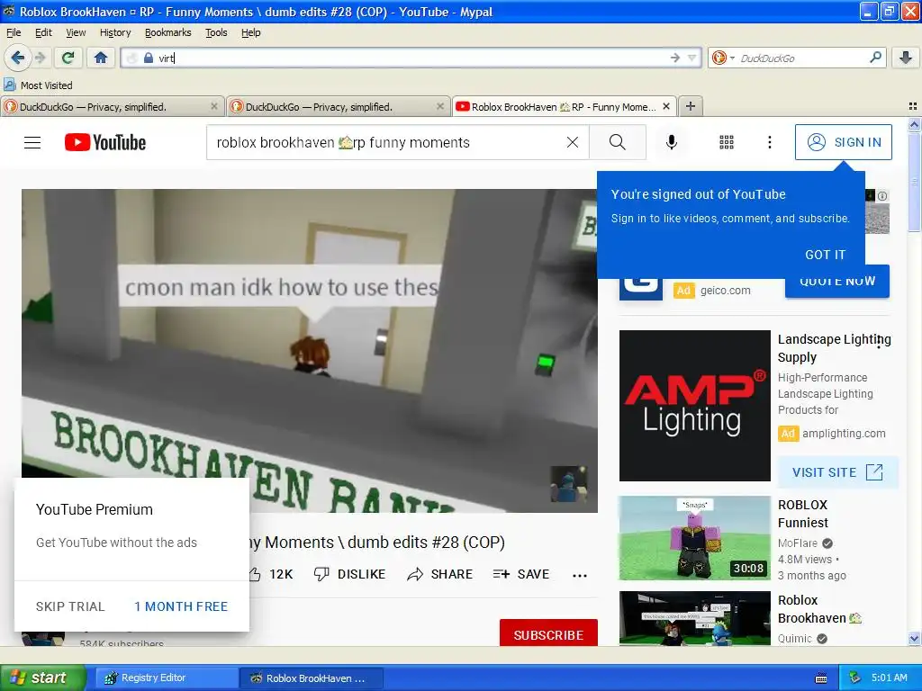The height and width of the screenshot is (691, 922).
Task: Click the YouTube search magnifier button
Action: coord(618,142)
